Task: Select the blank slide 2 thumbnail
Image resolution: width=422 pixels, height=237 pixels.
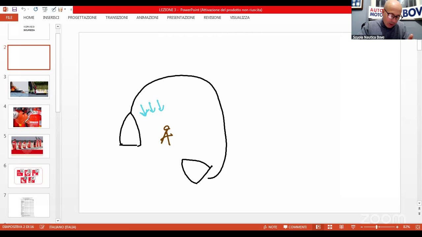Action: point(29,58)
